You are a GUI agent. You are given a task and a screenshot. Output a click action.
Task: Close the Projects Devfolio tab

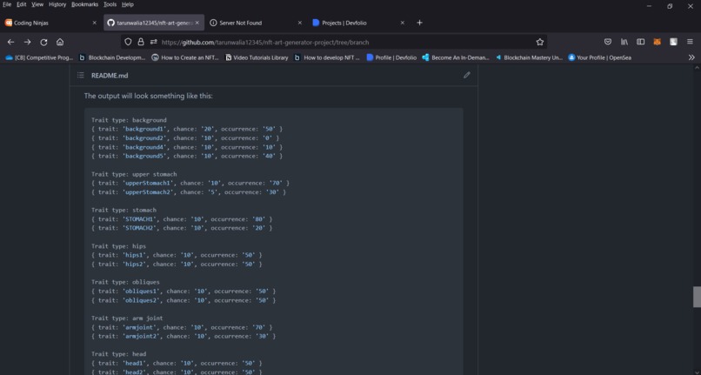click(x=403, y=23)
